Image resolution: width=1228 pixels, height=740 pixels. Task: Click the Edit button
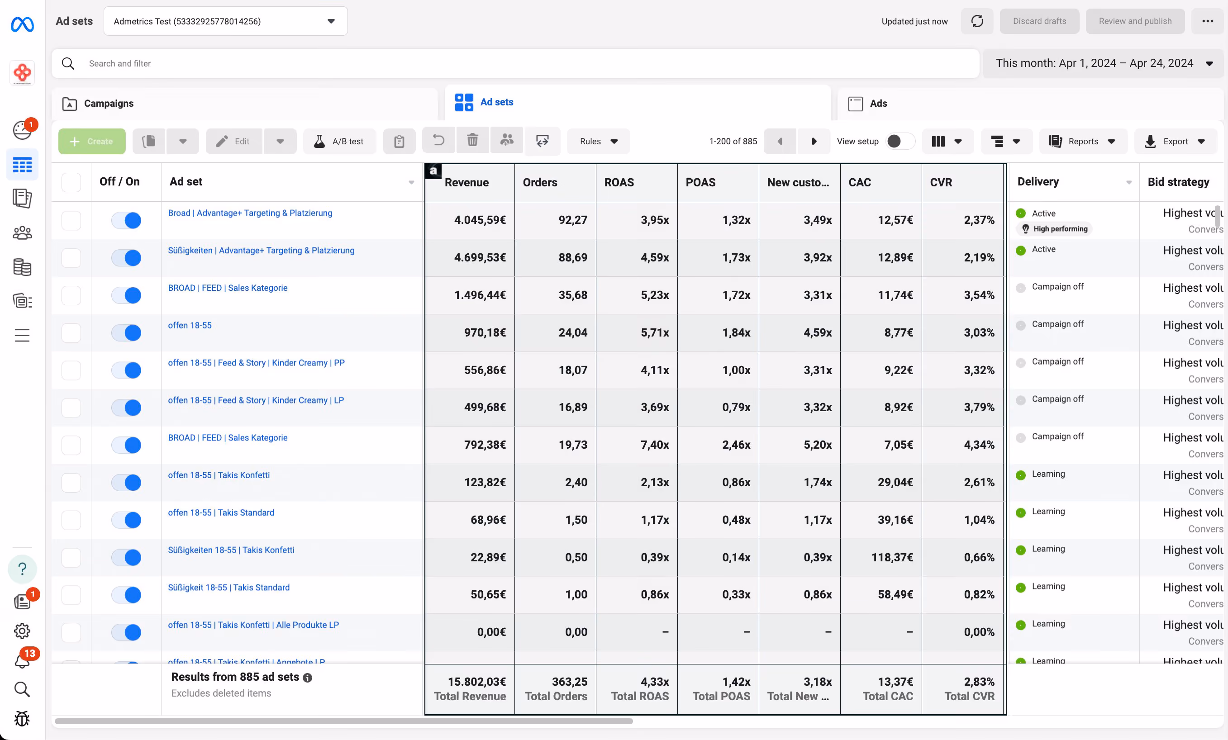(x=234, y=142)
